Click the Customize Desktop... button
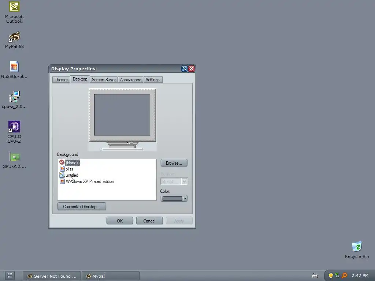 (x=82, y=206)
